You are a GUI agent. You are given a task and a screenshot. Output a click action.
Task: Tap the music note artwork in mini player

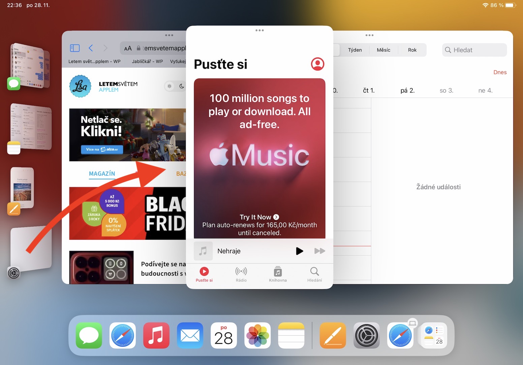pyautogui.click(x=203, y=251)
